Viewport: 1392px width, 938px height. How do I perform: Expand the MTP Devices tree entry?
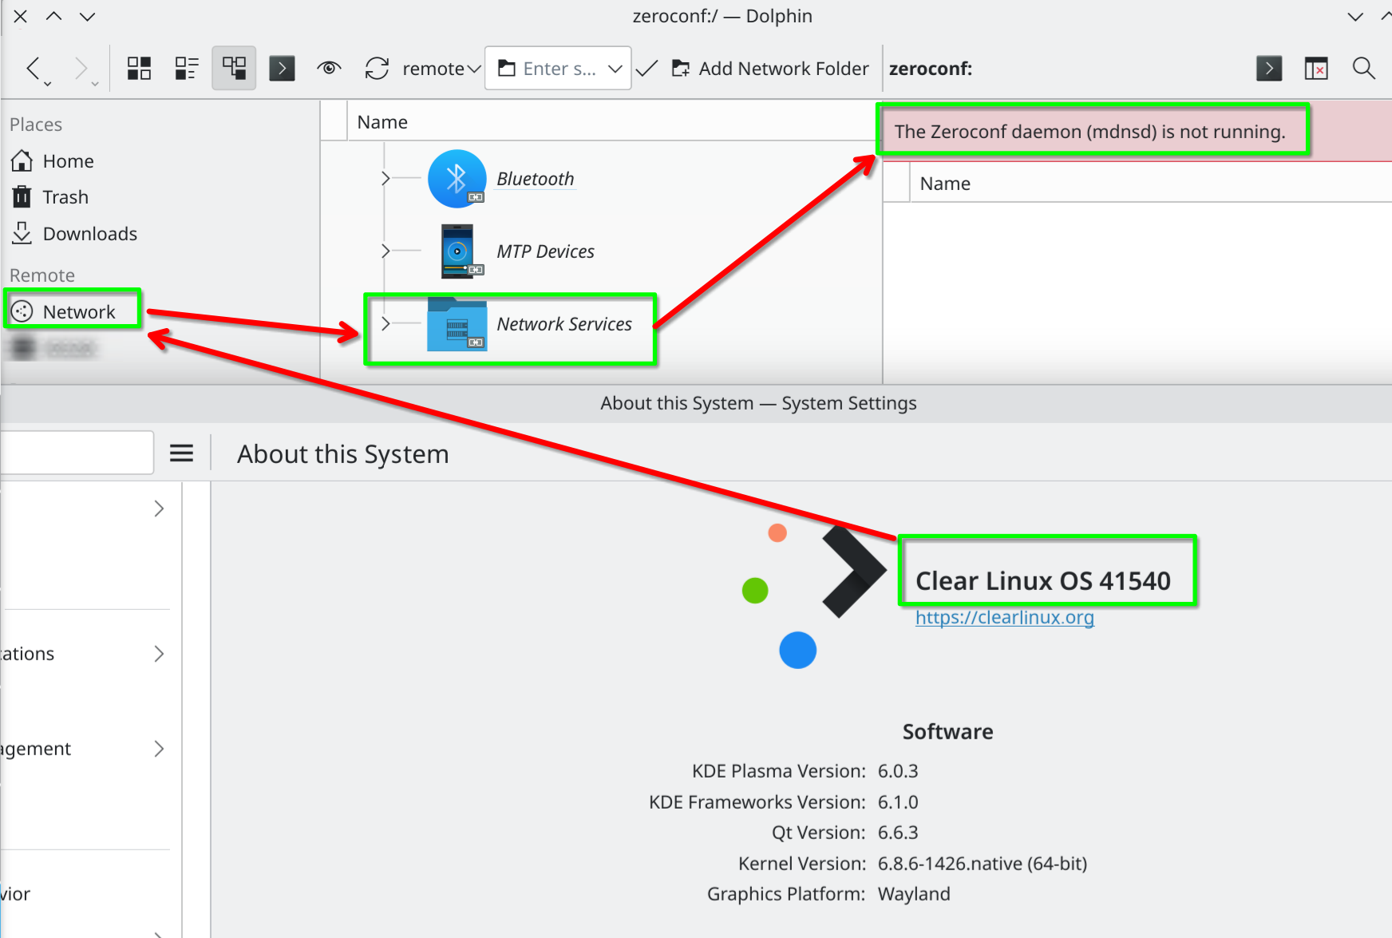tap(386, 251)
